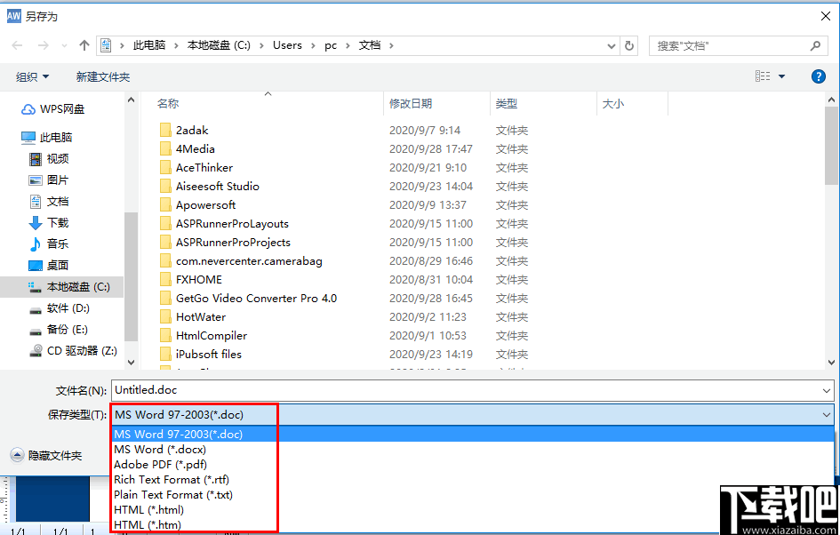Navigate up one folder level

[x=84, y=45]
